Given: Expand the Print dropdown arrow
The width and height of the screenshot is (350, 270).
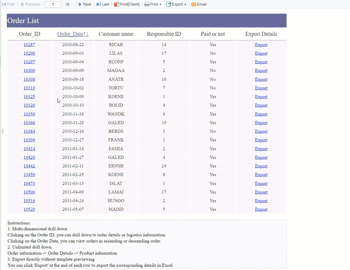Looking at the screenshot, I should click(x=160, y=5).
